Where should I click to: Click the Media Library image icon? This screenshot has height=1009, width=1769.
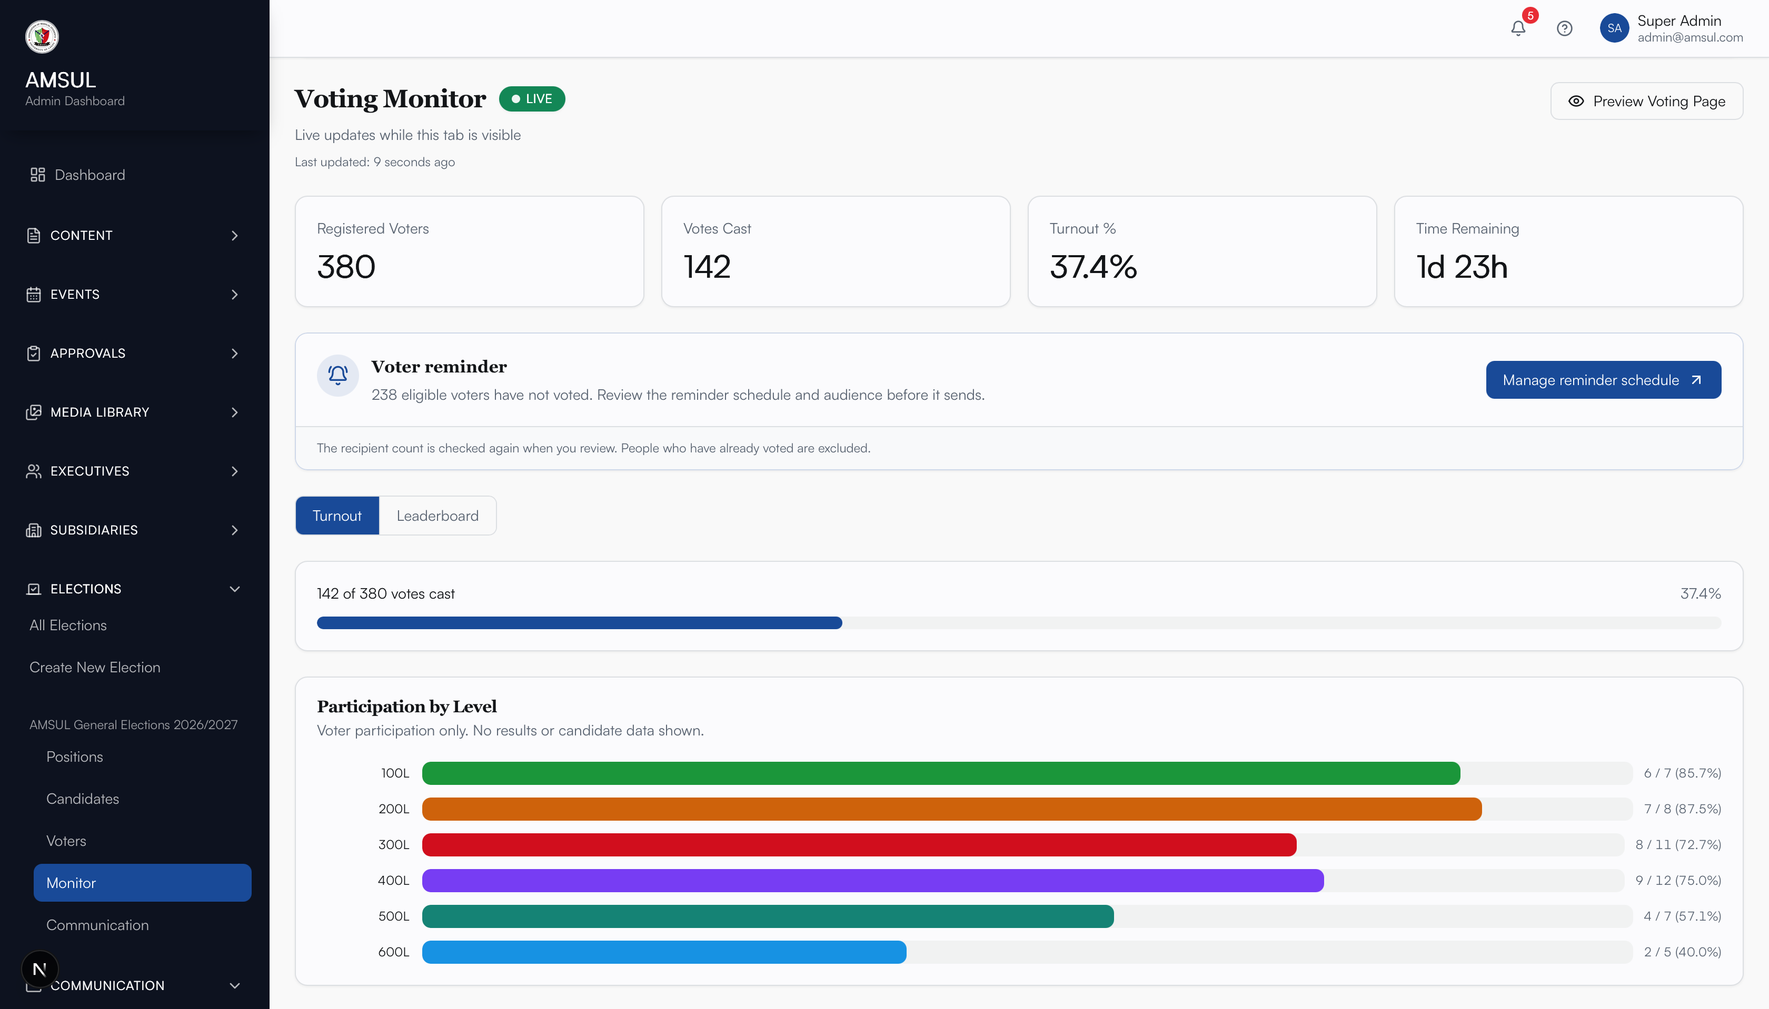pos(33,412)
